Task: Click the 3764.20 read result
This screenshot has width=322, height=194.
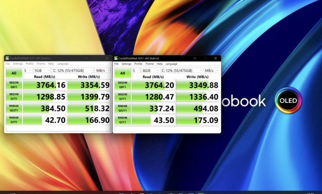Action: (153, 85)
